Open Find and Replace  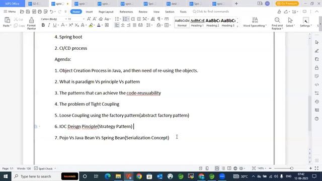pos(277,24)
